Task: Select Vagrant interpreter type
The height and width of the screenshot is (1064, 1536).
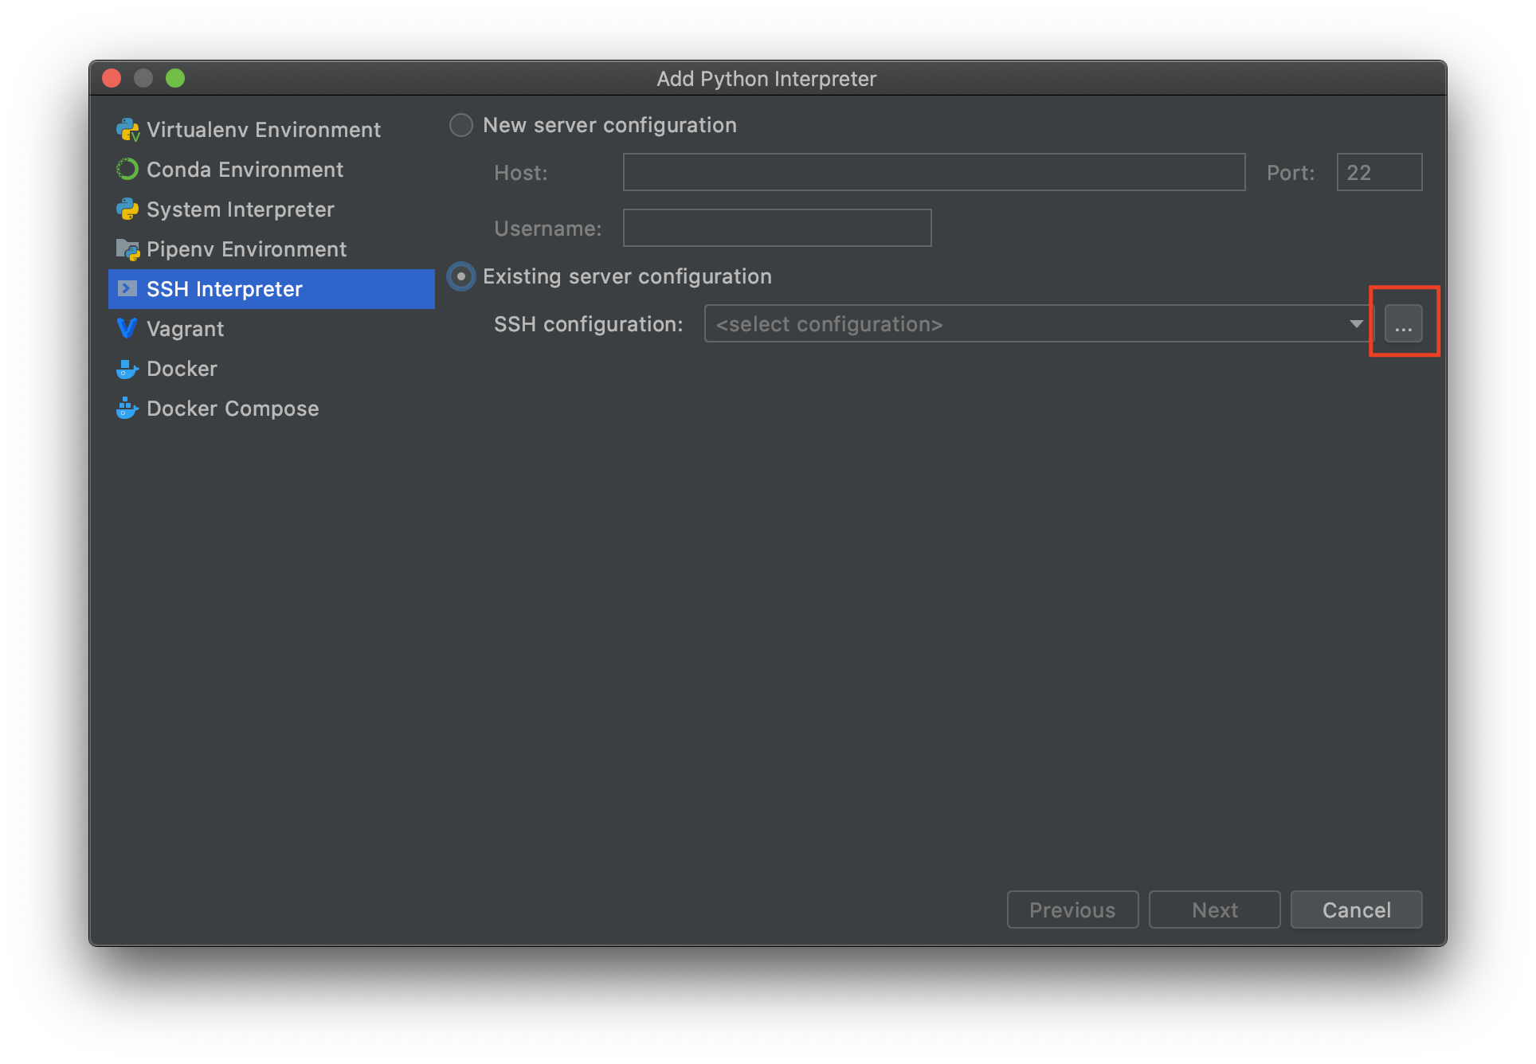Action: click(186, 329)
